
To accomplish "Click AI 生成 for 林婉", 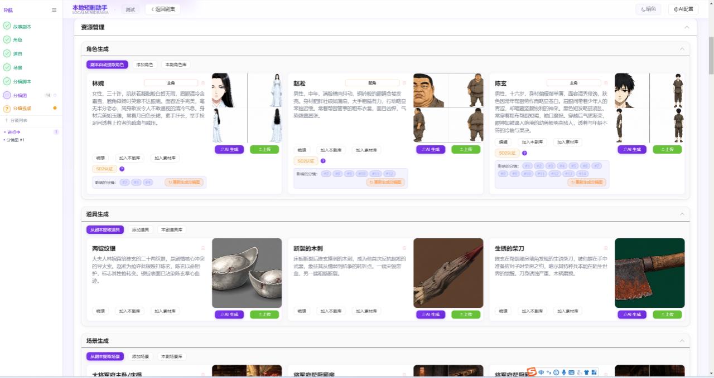I will coord(229,149).
